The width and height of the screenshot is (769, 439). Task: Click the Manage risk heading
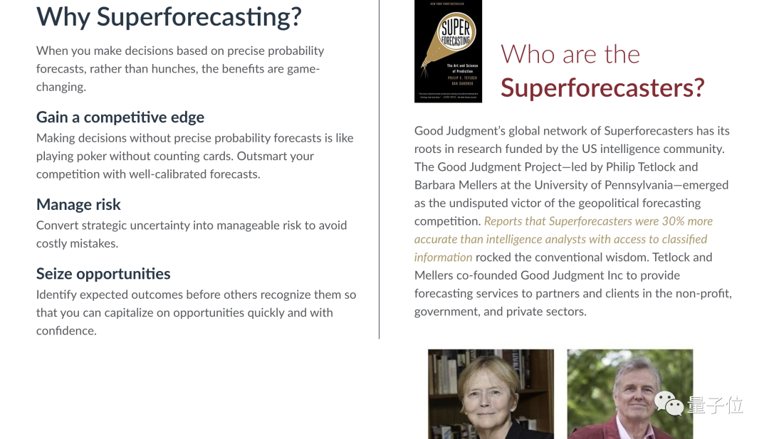[78, 204]
